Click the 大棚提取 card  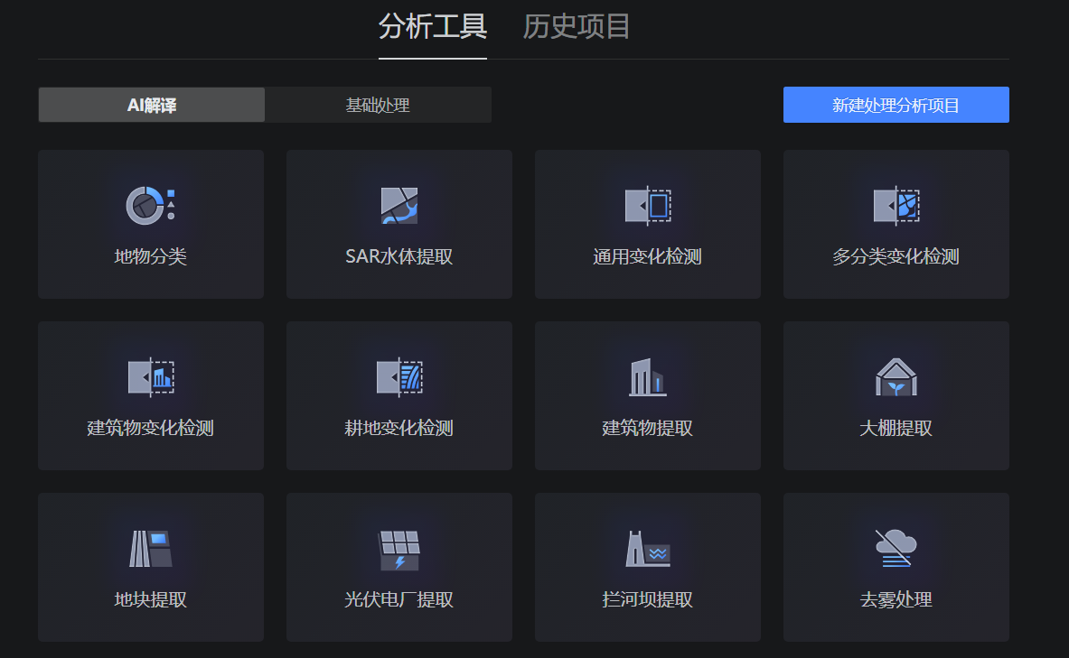click(896, 395)
